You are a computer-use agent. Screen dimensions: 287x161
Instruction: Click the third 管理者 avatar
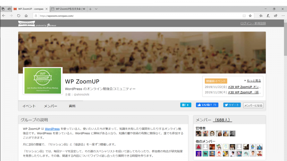[x=212, y=133]
